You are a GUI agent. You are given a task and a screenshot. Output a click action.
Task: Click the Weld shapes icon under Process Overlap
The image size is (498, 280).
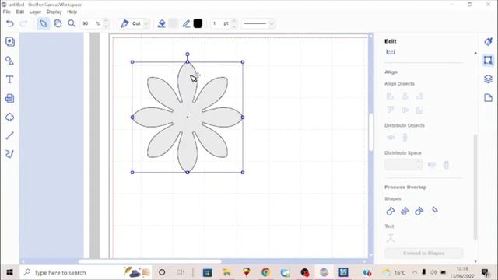(391, 211)
